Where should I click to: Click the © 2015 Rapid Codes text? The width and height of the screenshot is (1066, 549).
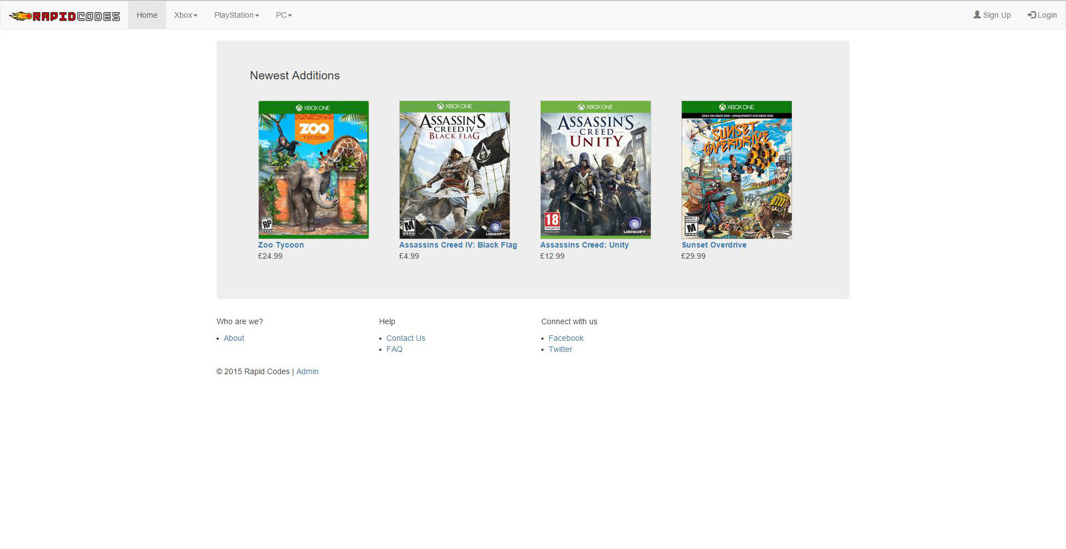click(x=253, y=371)
